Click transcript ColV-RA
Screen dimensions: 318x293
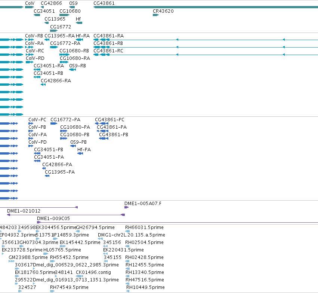(30, 47)
